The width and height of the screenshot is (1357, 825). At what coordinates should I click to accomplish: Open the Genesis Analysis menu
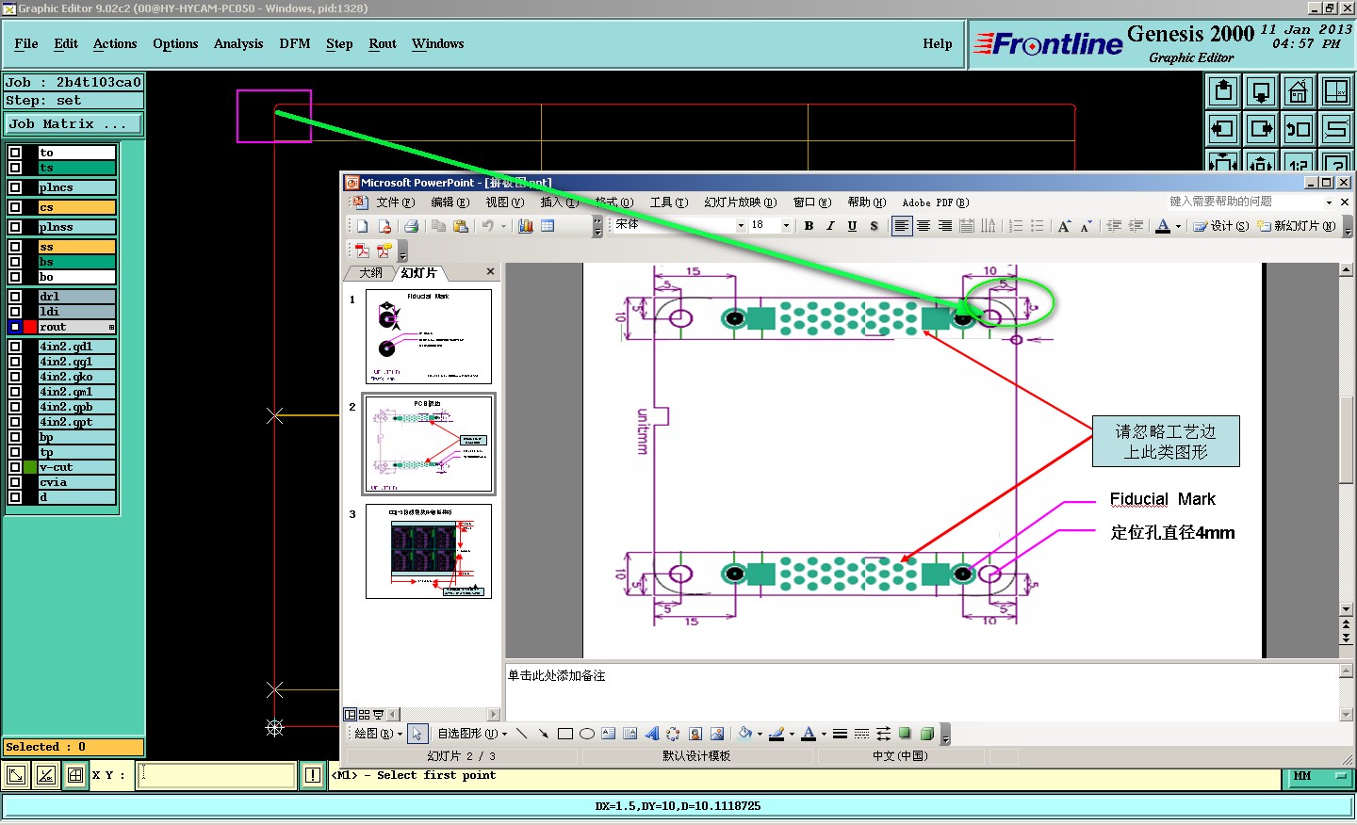coord(238,43)
